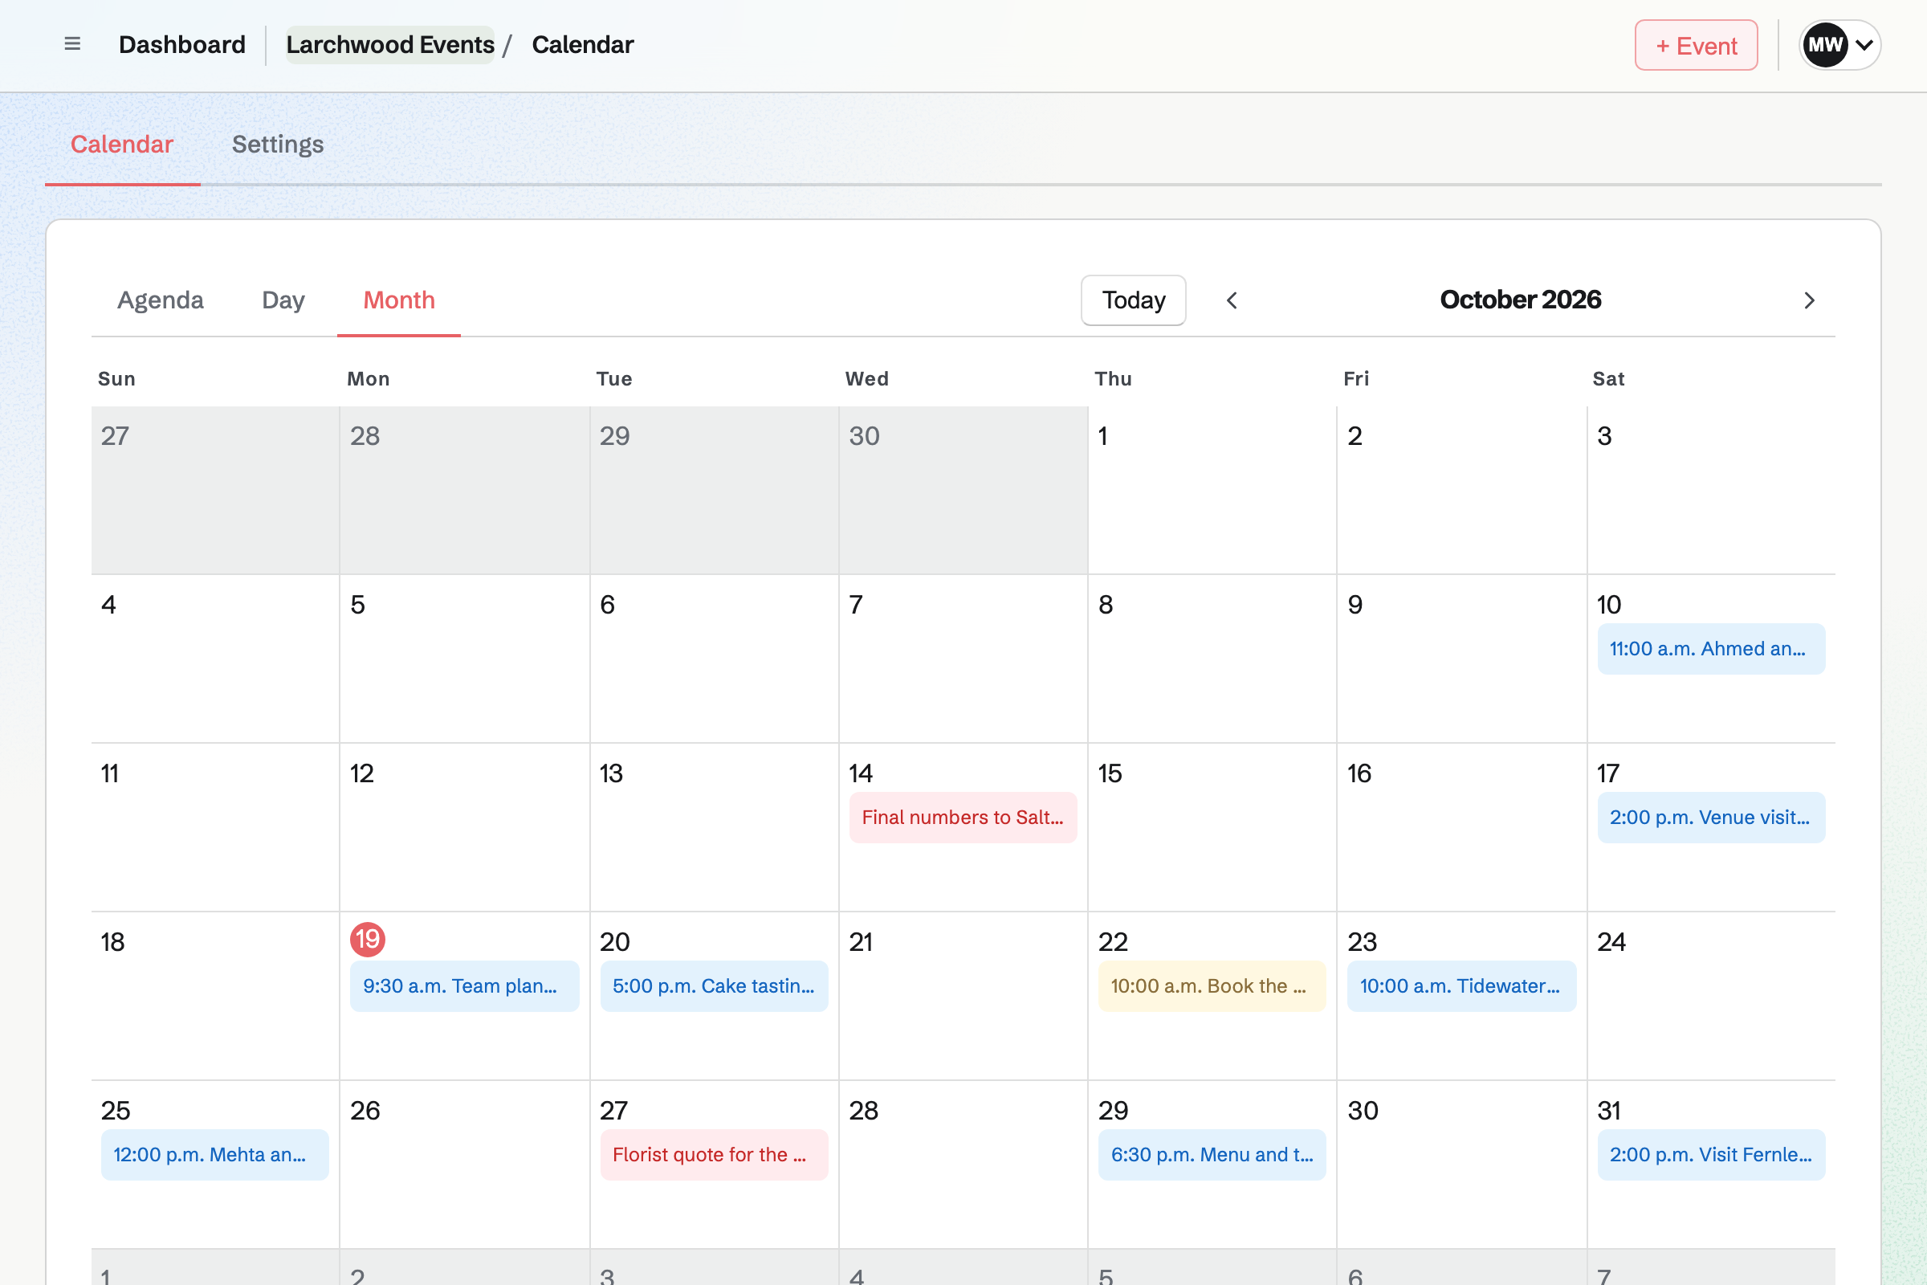Select October 21 date number
1927x1285 pixels.
[860, 941]
